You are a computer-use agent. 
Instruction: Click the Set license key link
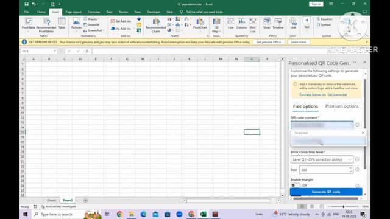[337, 94]
